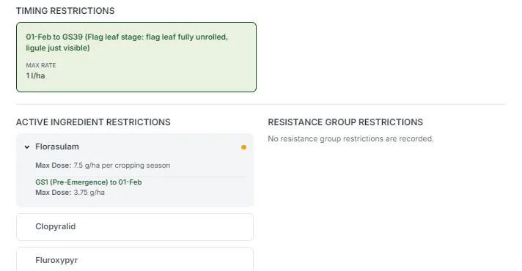Open the GS1 (Pre-Emergence) to 01-Feb period
This screenshot has width=522, height=271.
(89, 182)
